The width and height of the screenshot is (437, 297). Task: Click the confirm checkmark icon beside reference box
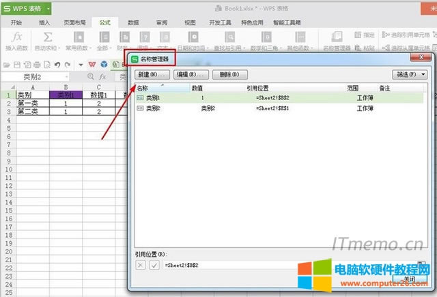pos(154,264)
